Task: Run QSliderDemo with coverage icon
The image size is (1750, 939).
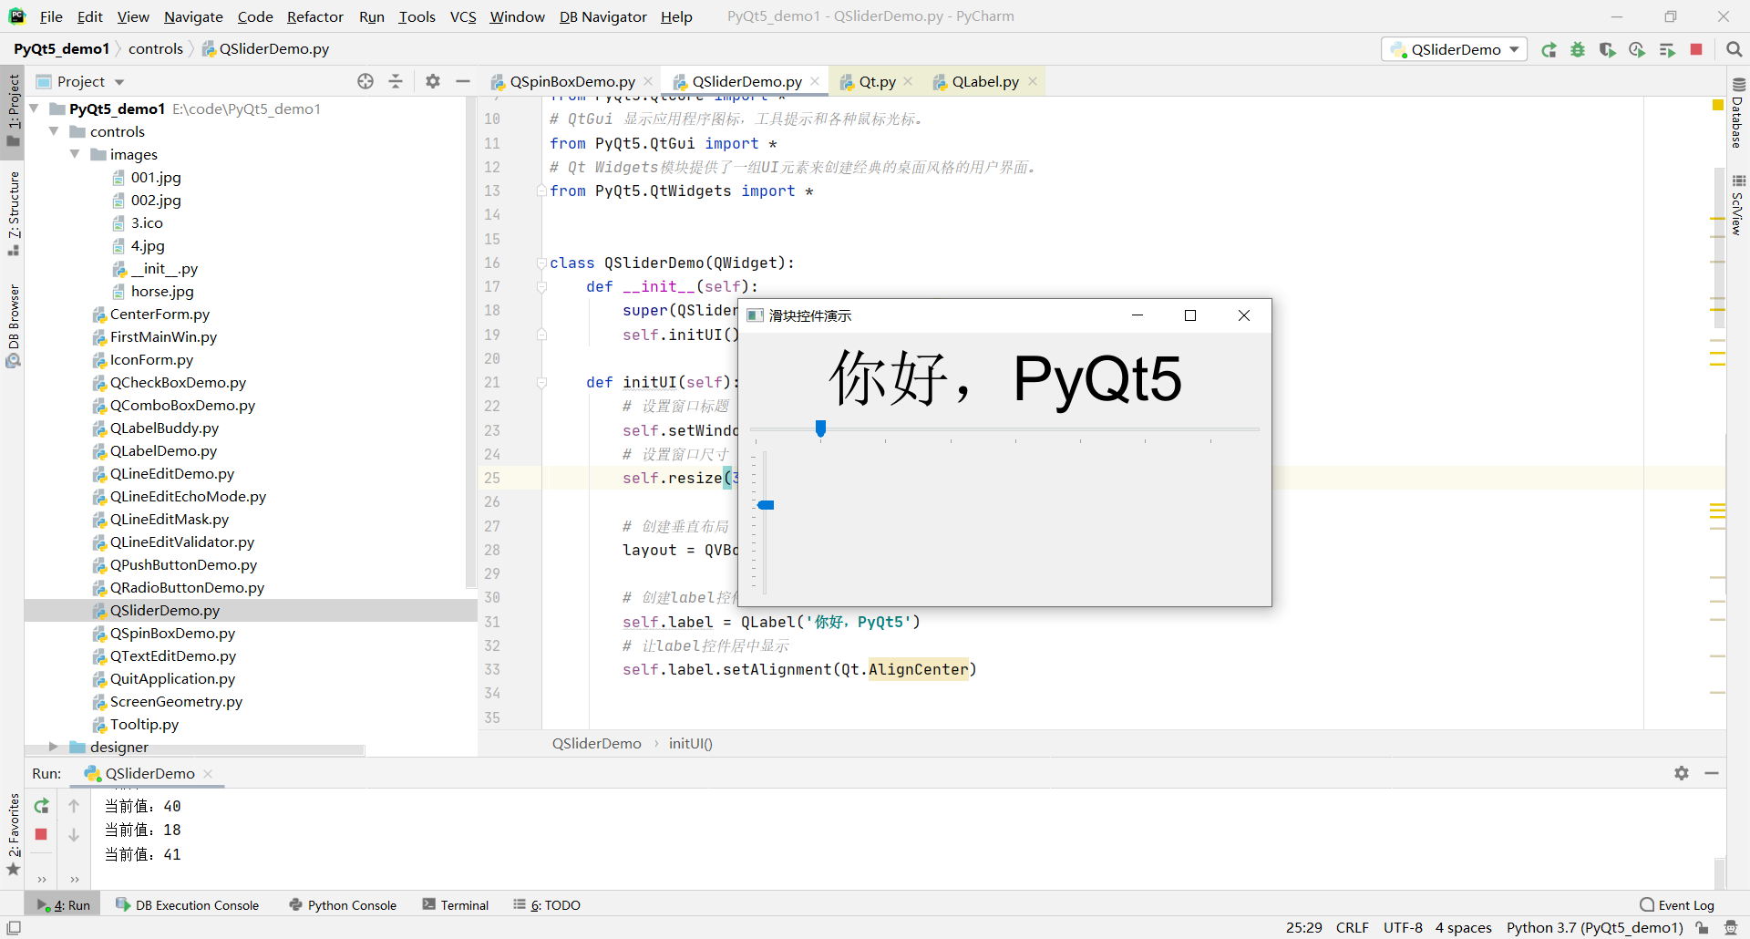Action: [1608, 50]
